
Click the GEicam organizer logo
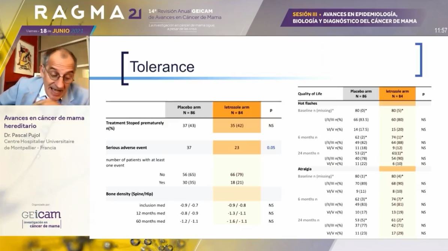(42, 219)
